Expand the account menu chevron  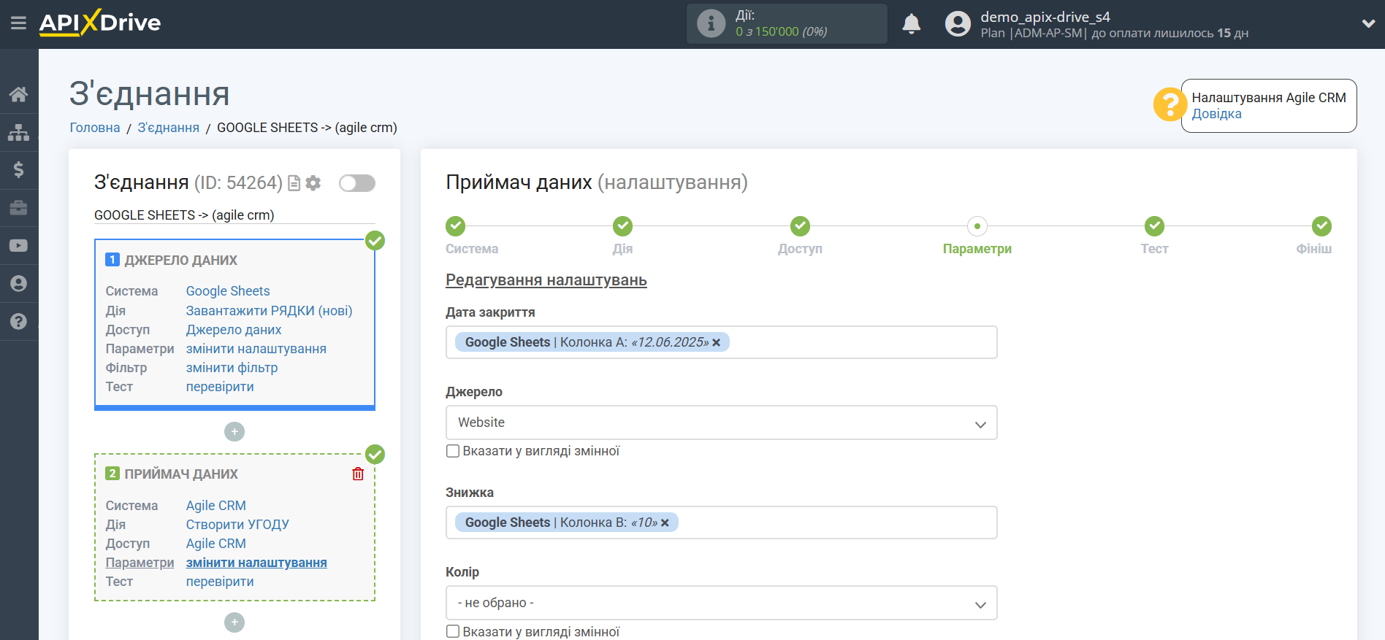click(x=1368, y=23)
